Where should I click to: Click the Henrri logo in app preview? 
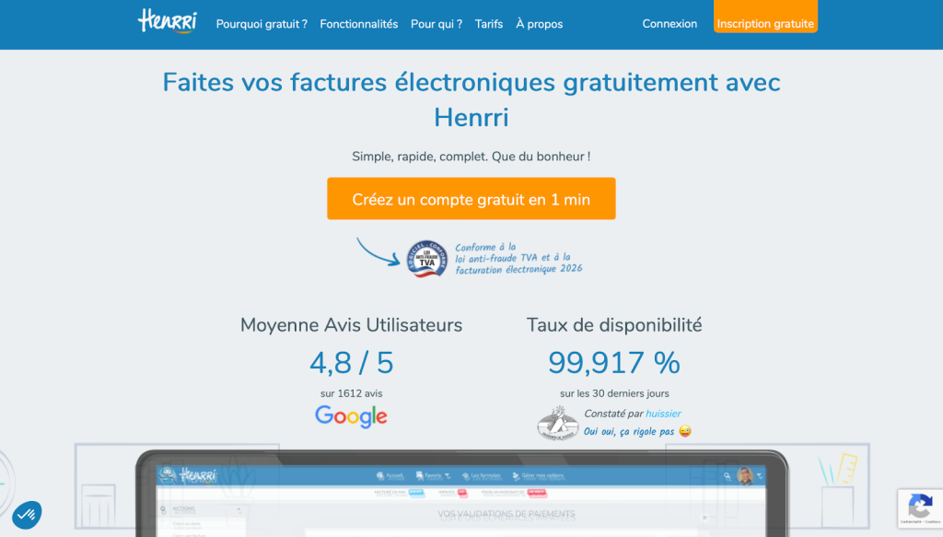[197, 475]
